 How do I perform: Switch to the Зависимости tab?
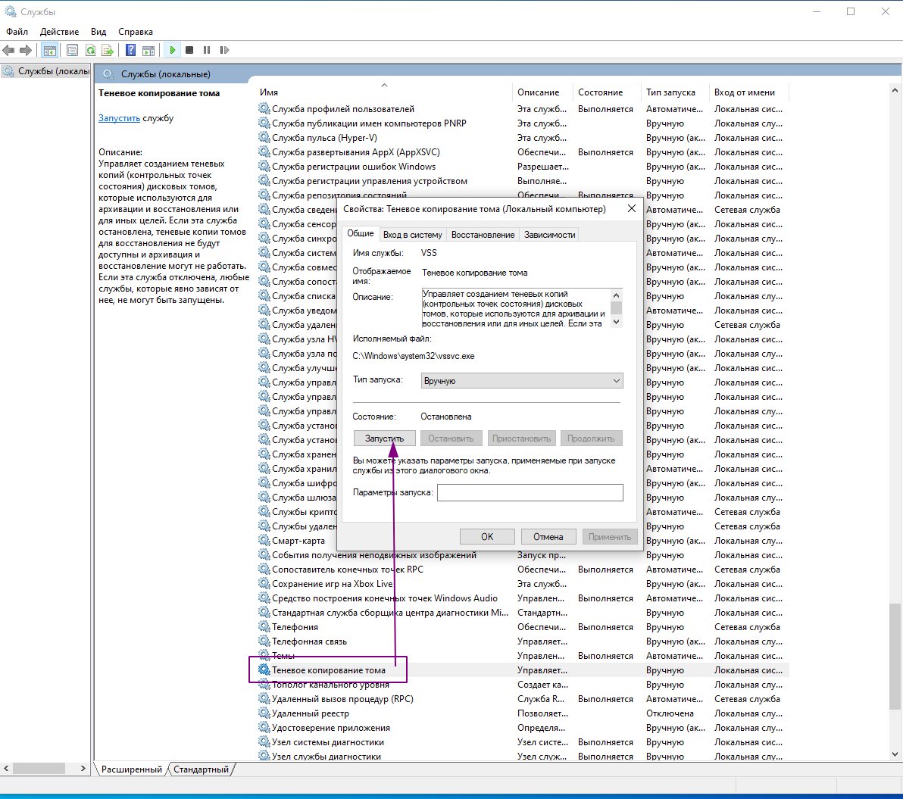pyautogui.click(x=549, y=234)
